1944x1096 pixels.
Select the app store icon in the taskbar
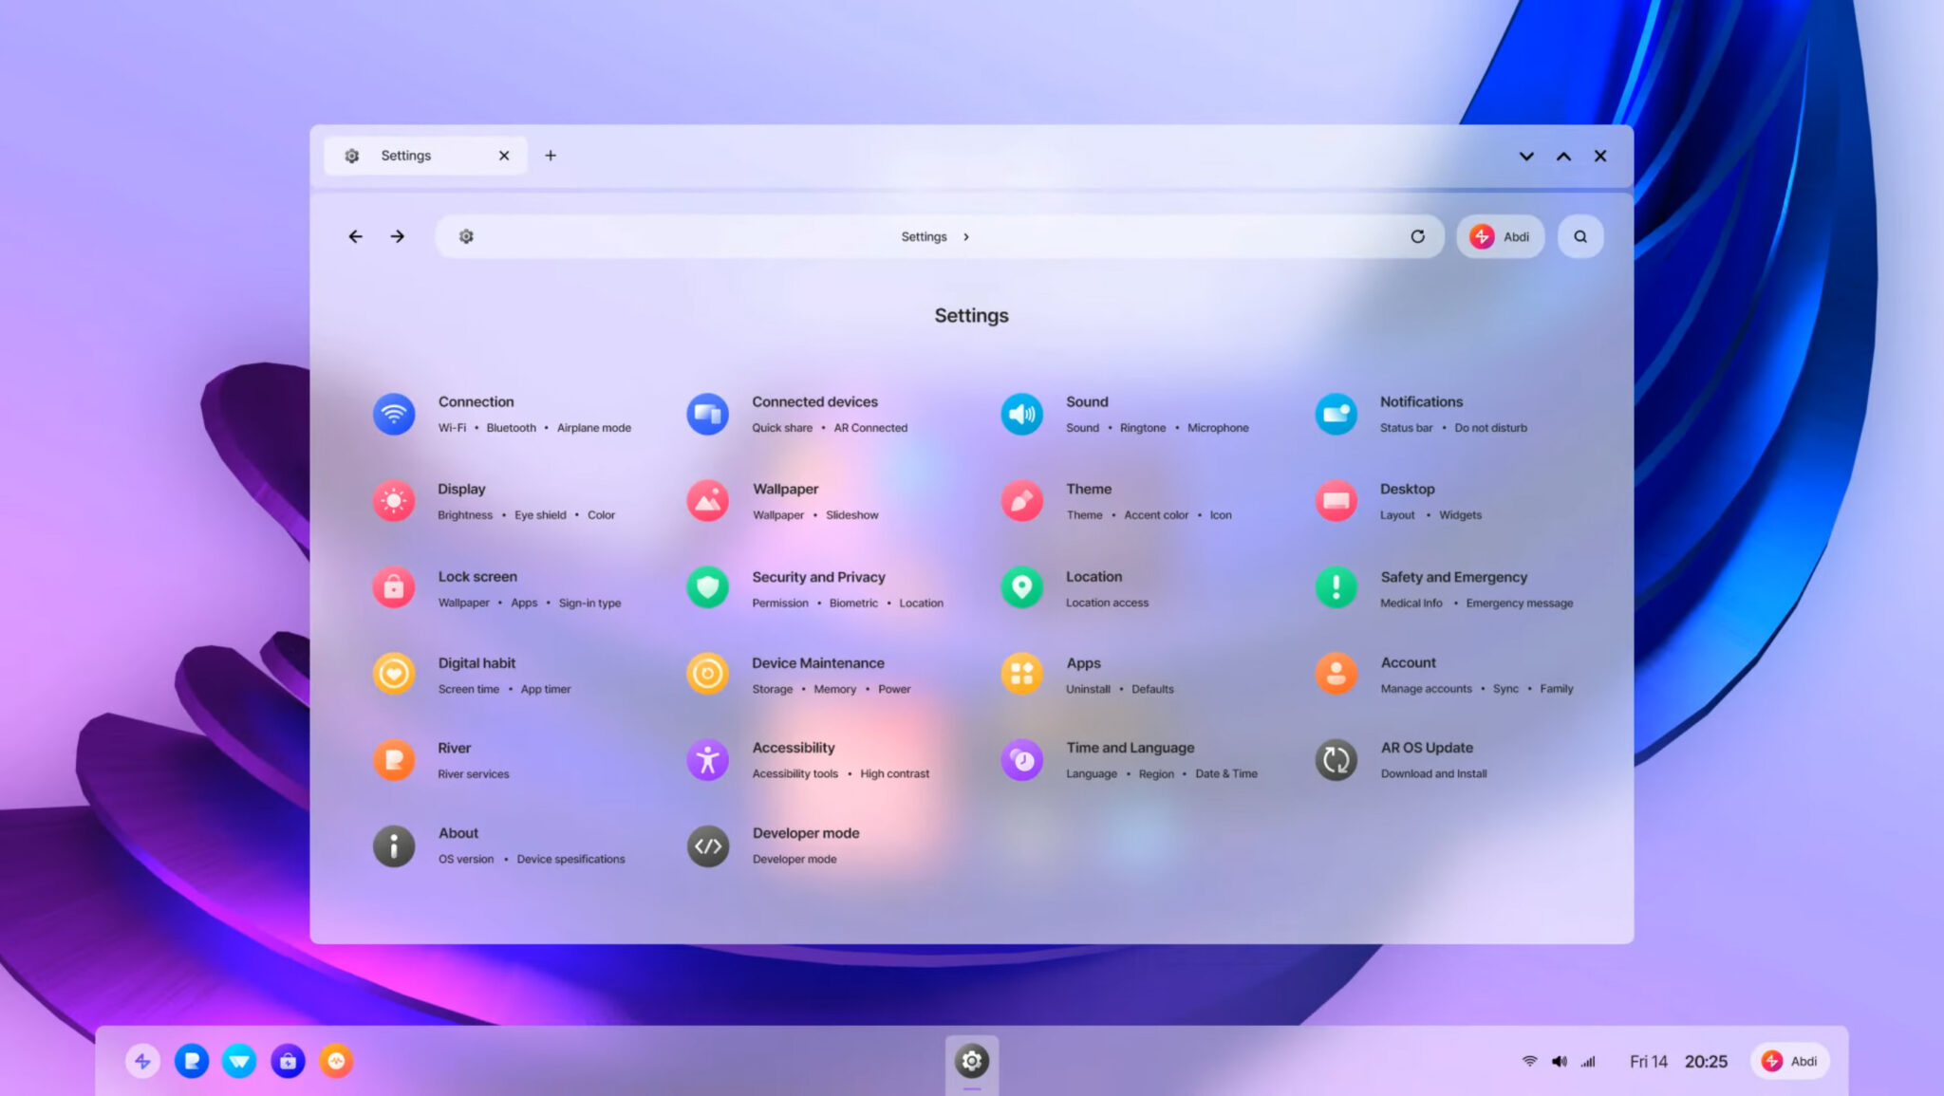coord(288,1061)
